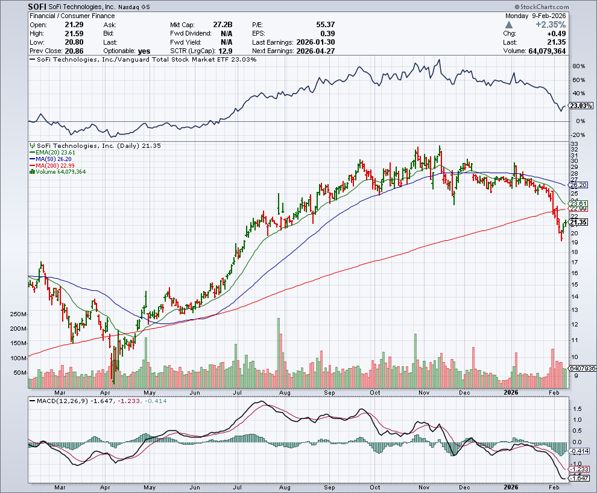This screenshot has height=493, width=597.
Task: Click the Last Earnings date 2026-01-30
Action: point(315,42)
